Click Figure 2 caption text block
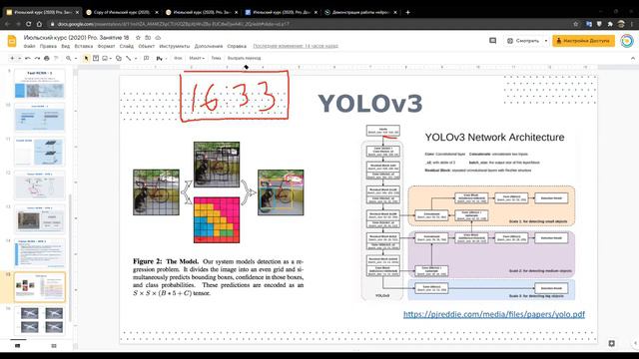639x359 pixels. 218,277
